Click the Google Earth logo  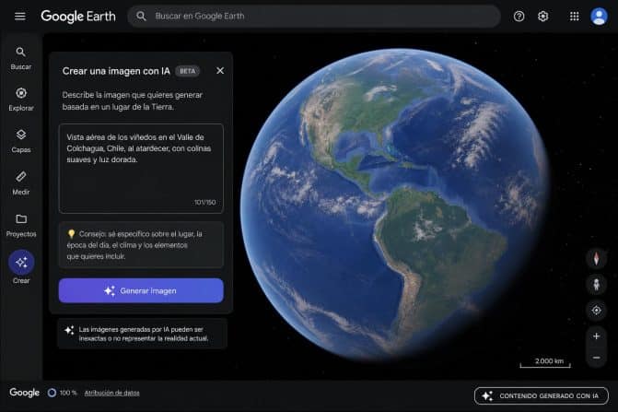point(78,17)
